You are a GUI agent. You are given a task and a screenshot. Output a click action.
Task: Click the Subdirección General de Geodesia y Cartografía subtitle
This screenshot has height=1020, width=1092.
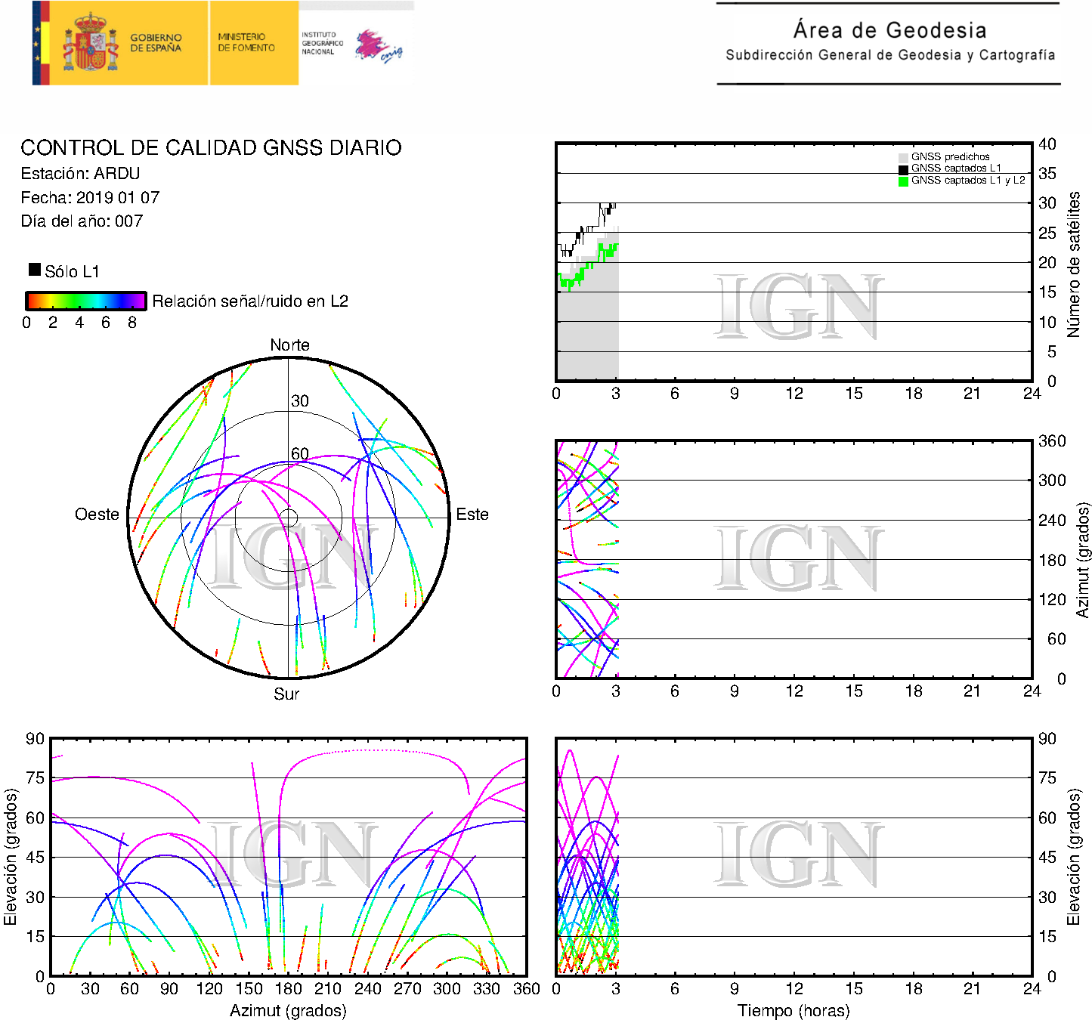889,55
